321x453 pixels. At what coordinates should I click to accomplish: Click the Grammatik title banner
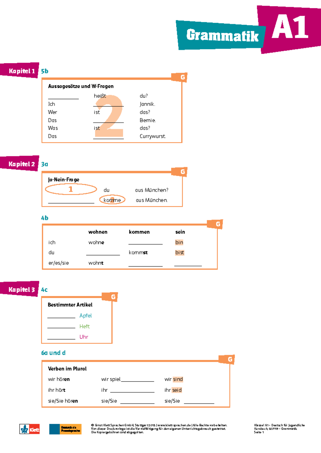click(222, 35)
